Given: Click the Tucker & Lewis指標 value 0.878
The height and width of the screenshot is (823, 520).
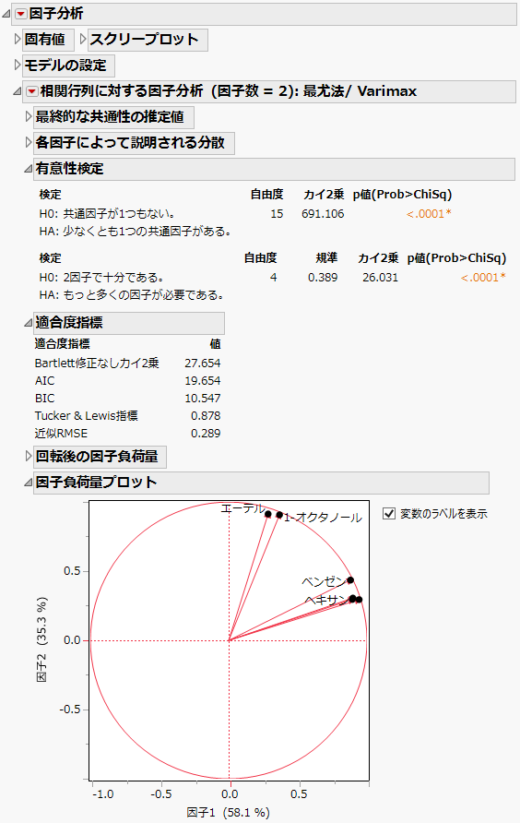Looking at the screenshot, I should point(206,416).
